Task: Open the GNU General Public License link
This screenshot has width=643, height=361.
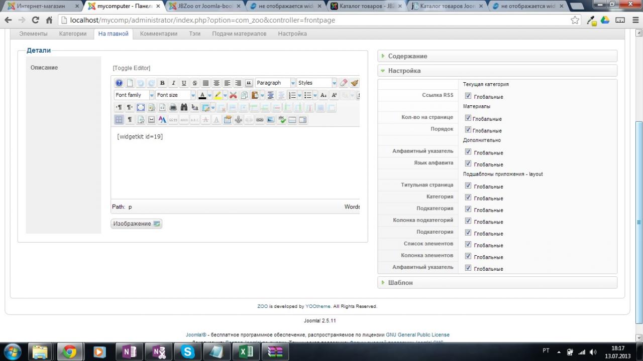Action: click(417, 335)
